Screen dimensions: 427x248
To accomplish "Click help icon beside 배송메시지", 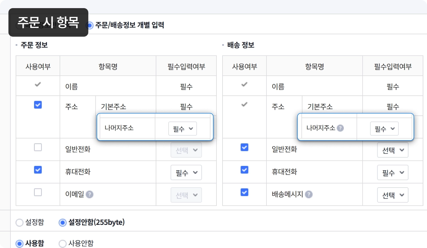I will click(308, 194).
